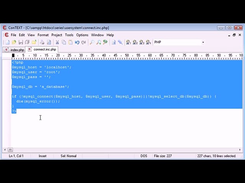Screen dimensions: 245x183
Task: Click the ConTEXT icon in the title bar
Action: point(5,28)
